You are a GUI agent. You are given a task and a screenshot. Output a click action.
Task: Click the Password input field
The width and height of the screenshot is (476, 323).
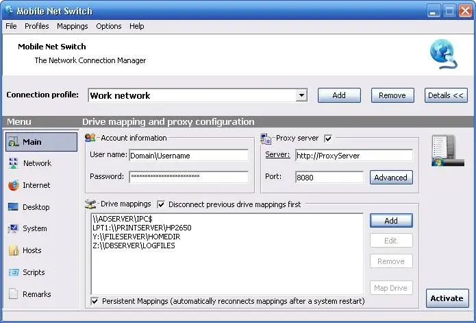(x=188, y=177)
